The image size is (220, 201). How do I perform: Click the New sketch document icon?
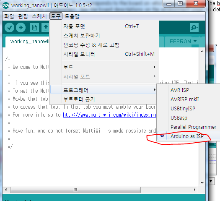coord(34,28)
